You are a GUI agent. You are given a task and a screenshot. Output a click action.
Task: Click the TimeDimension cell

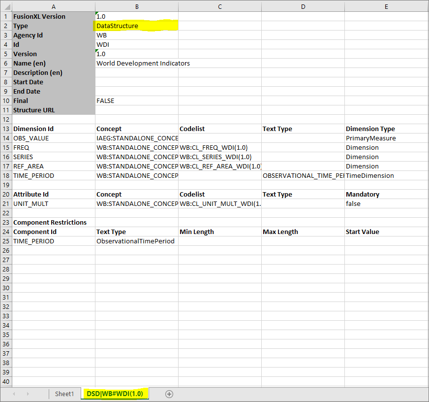coord(369,176)
